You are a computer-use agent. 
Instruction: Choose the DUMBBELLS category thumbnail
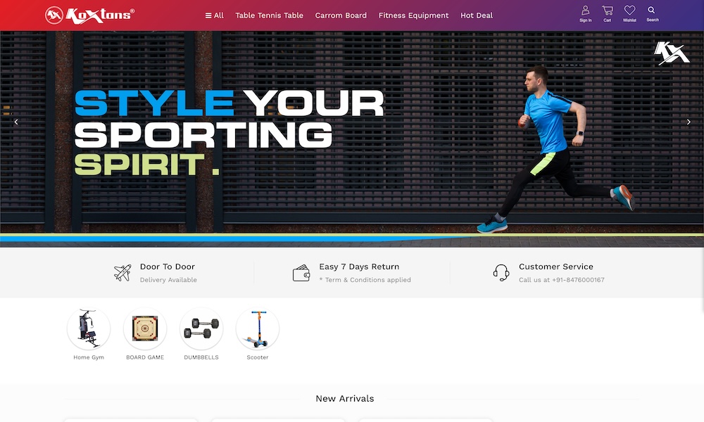click(201, 328)
